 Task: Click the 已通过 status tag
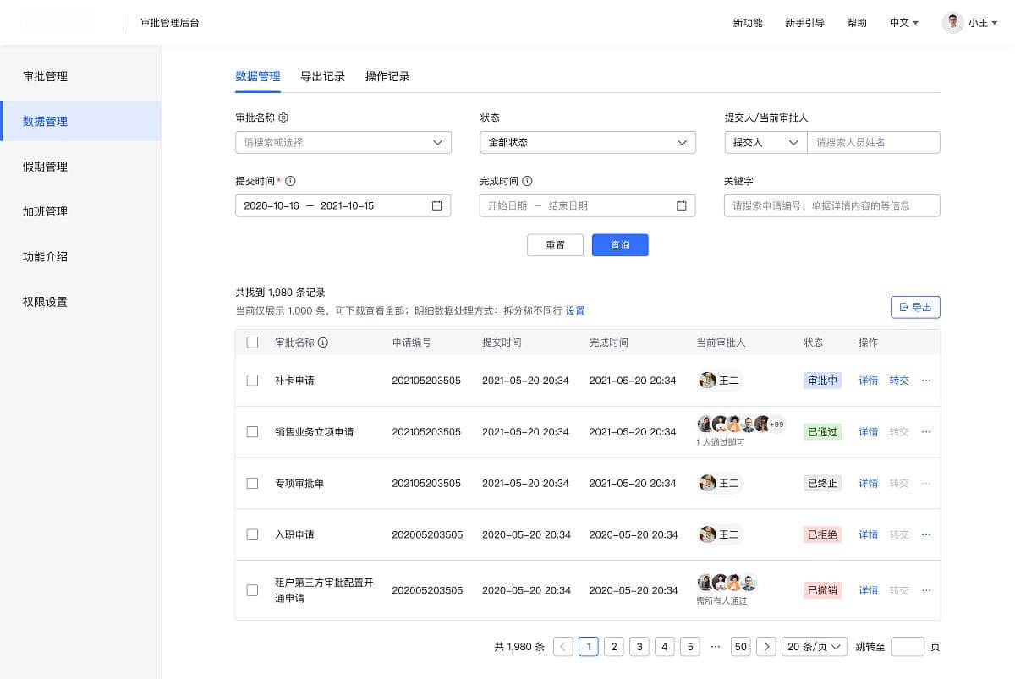(x=823, y=432)
